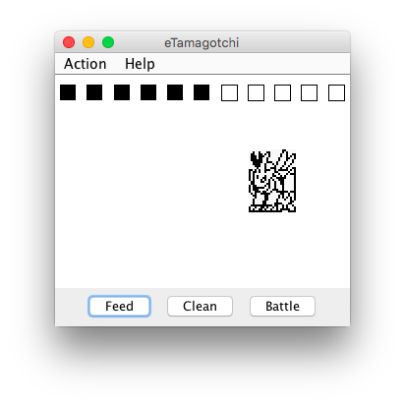Click the eTamagotchi window title bar
Viewport: 405px width, 405px height.
202,42
